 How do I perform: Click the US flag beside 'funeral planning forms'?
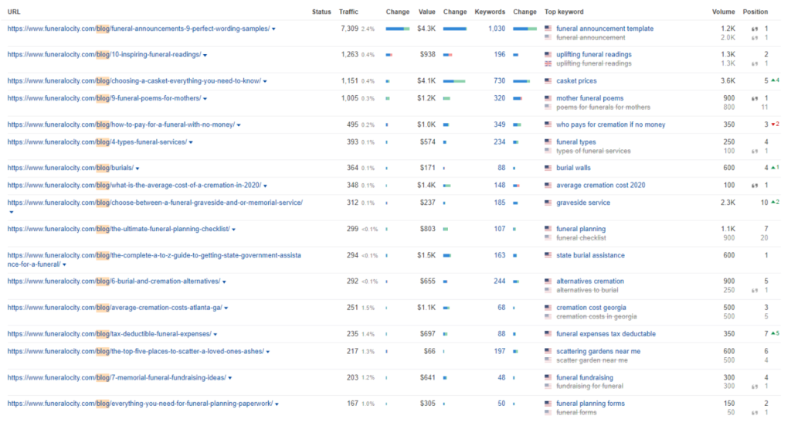coord(548,404)
